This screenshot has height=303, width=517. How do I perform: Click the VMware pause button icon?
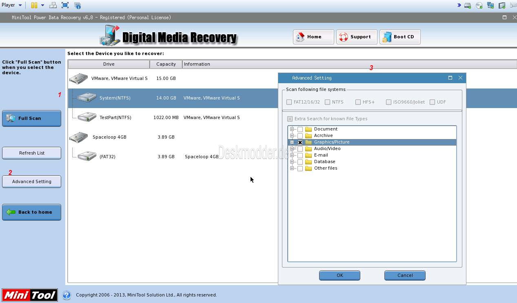coord(34,5)
